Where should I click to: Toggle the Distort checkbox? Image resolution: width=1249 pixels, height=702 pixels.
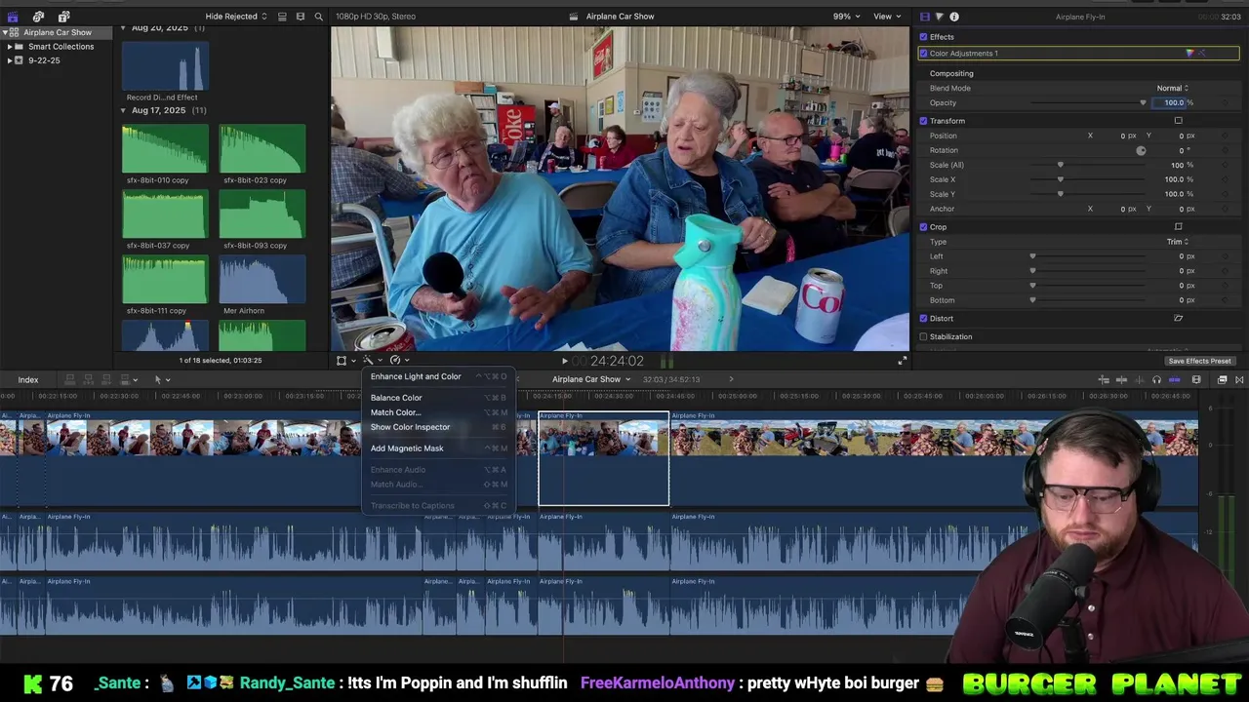(x=923, y=319)
